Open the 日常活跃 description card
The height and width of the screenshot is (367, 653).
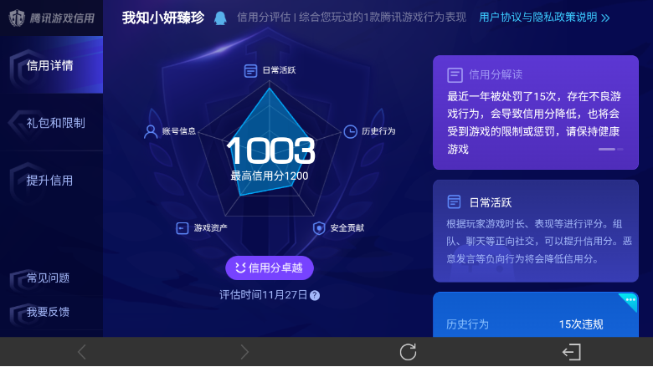coord(536,231)
